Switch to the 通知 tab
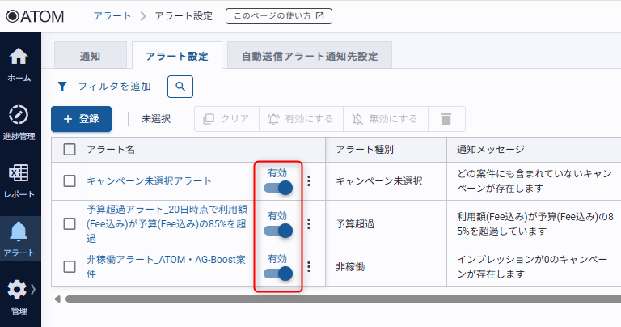This screenshot has width=621, height=327. (90, 56)
